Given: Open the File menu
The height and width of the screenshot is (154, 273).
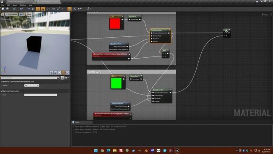Looking at the screenshot, I should (3, 5).
